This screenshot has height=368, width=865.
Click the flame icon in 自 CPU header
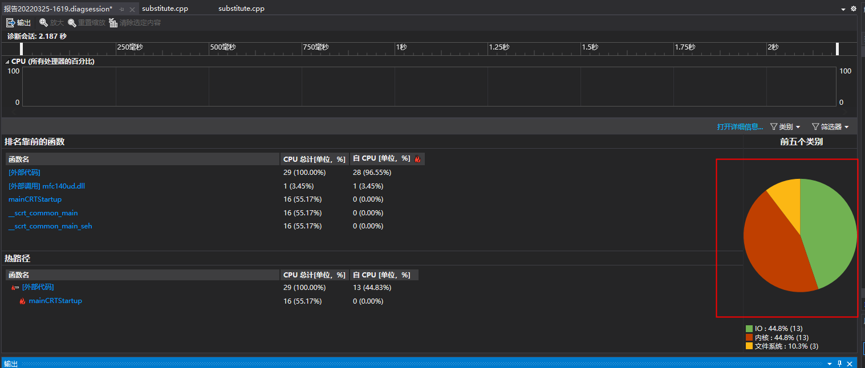(417, 159)
